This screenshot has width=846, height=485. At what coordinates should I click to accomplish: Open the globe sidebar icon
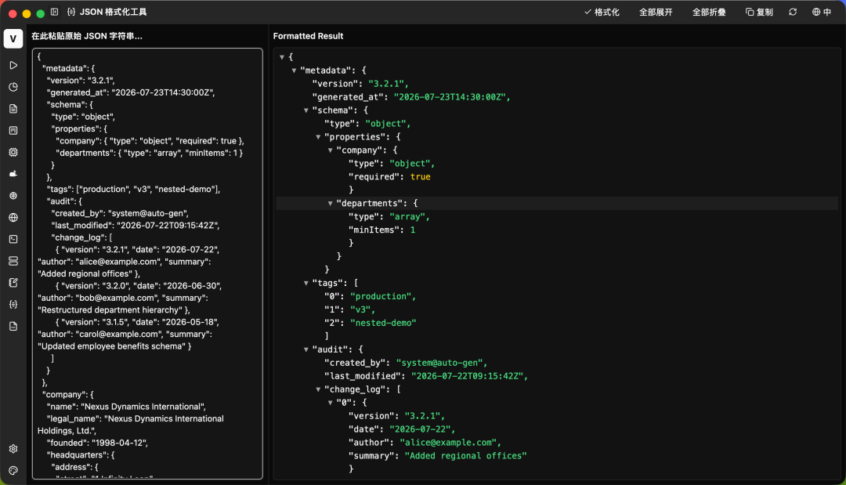pos(13,217)
